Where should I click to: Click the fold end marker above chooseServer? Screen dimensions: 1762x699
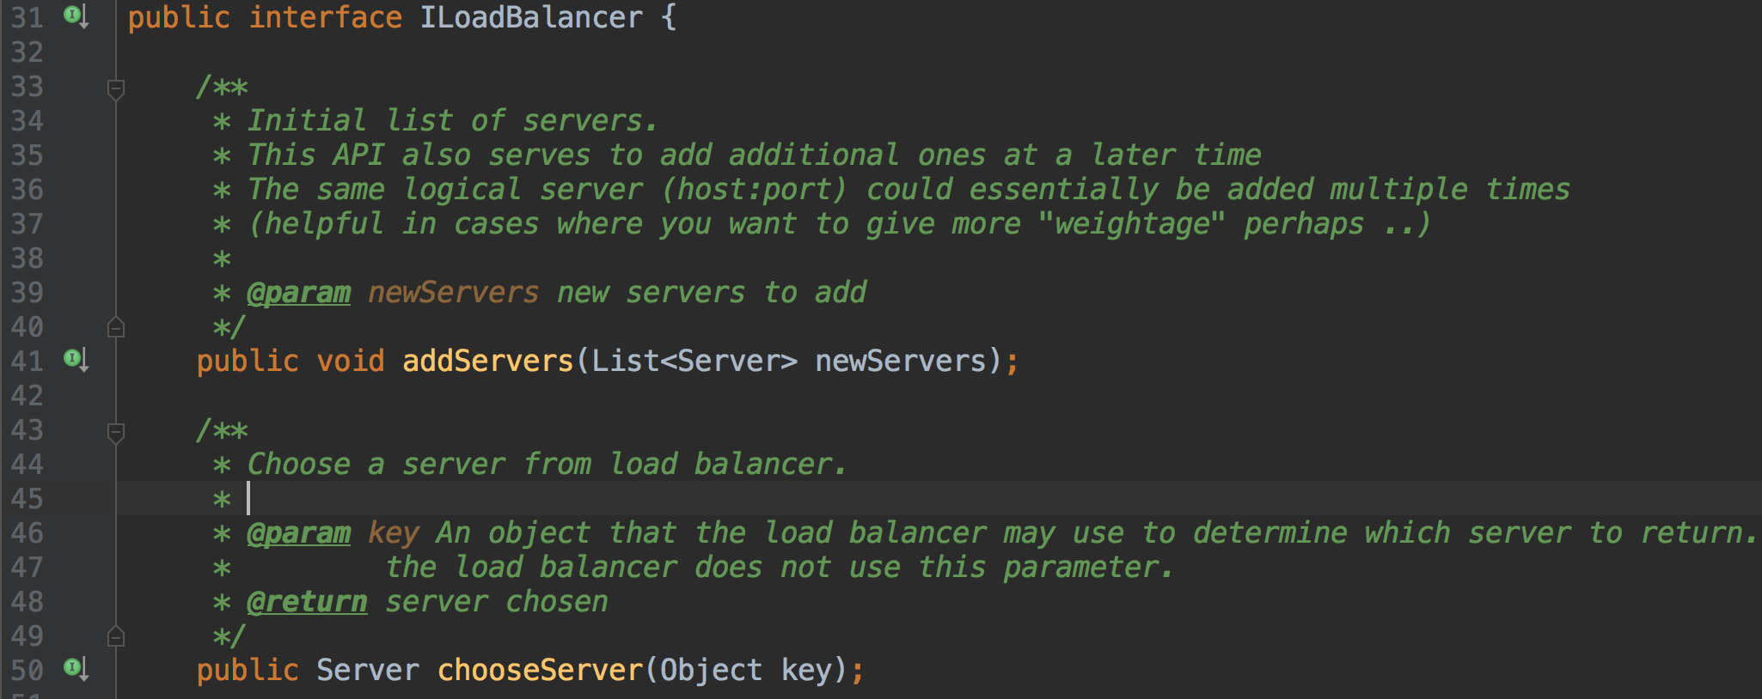pos(116,636)
